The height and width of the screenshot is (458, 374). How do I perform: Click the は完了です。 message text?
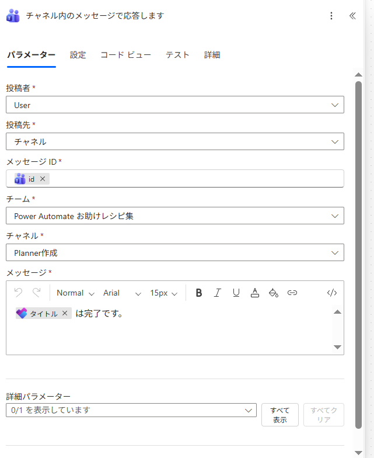99,313
